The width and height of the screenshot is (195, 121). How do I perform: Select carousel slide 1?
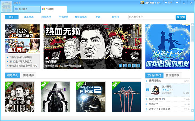120,66
